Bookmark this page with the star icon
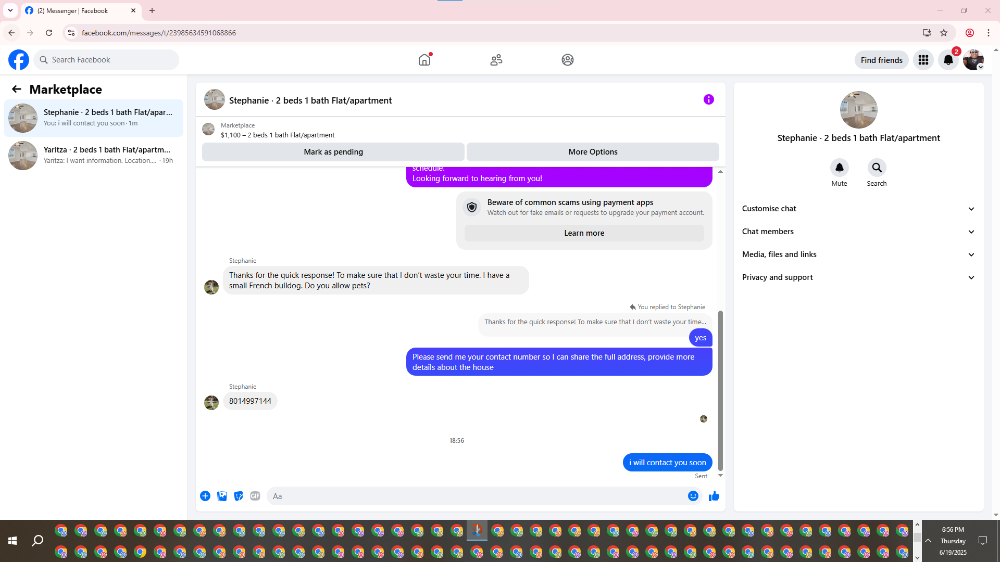1000x562 pixels. click(944, 33)
